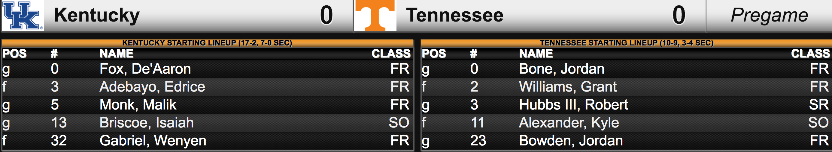Click the Pregame status label
Image resolution: width=832 pixels, height=152 pixels.
pos(769,15)
